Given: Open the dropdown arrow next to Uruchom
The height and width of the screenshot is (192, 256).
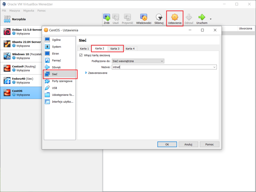Looking at the screenshot, I should pyautogui.click(x=210, y=19).
